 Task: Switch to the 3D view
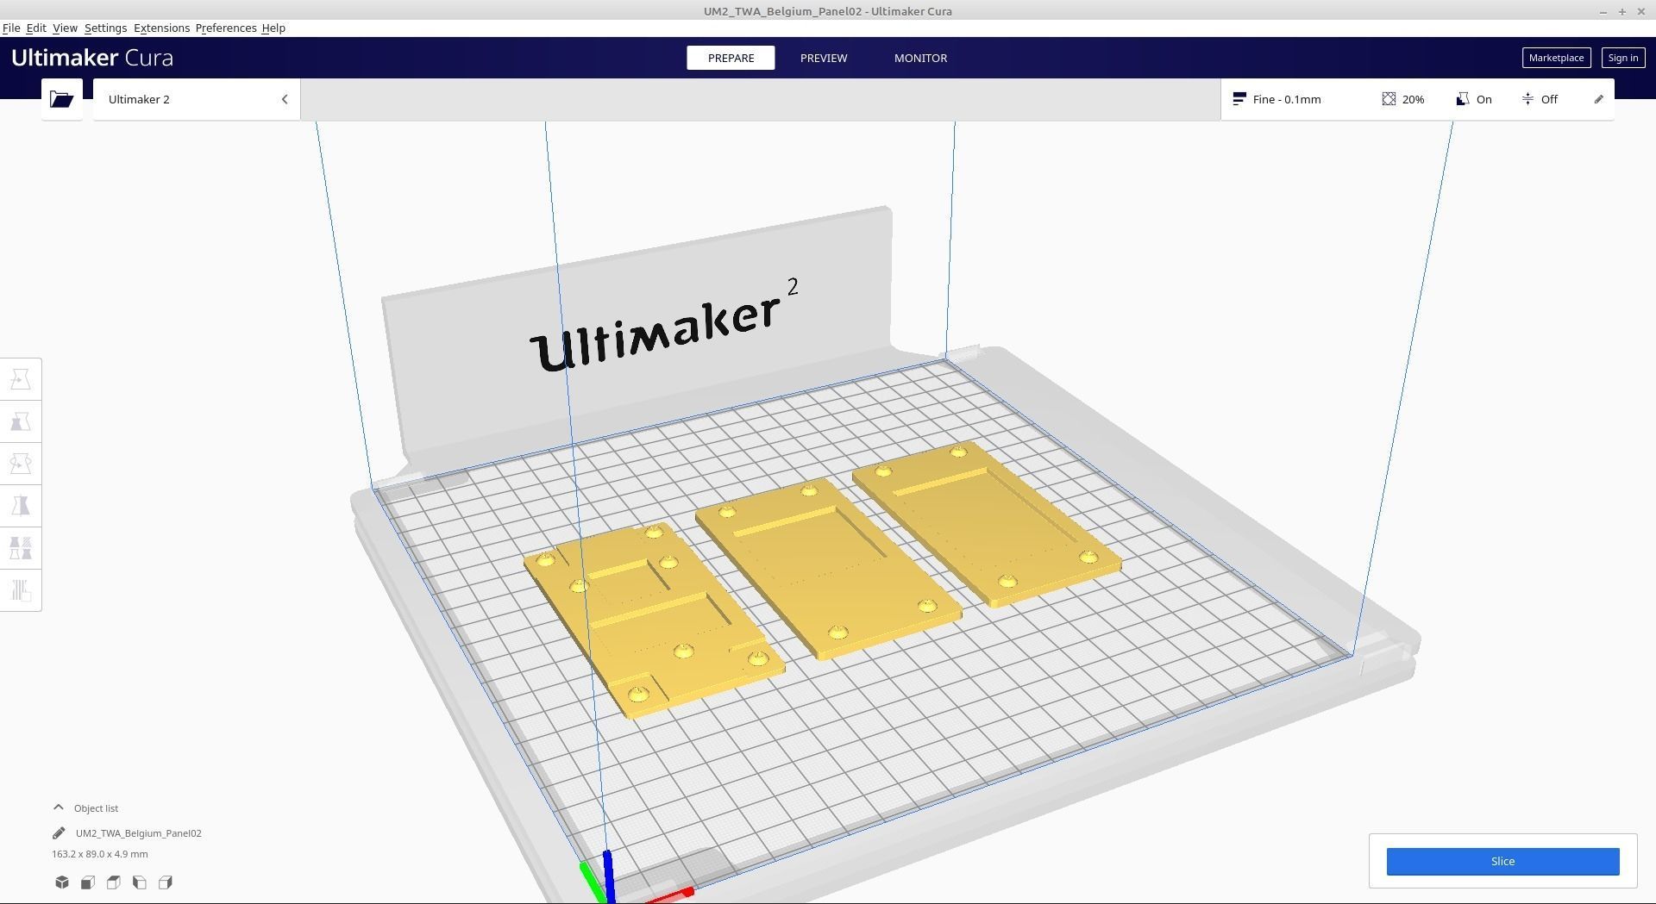point(62,882)
